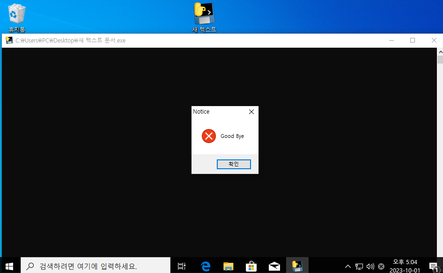Open Task View from taskbar
Screen dimensions: 443x273
point(181,266)
